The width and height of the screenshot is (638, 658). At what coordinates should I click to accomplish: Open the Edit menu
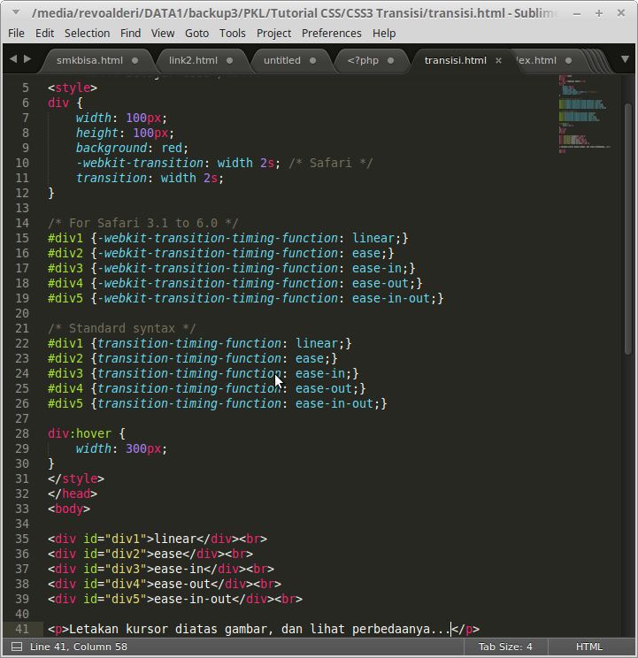44,33
